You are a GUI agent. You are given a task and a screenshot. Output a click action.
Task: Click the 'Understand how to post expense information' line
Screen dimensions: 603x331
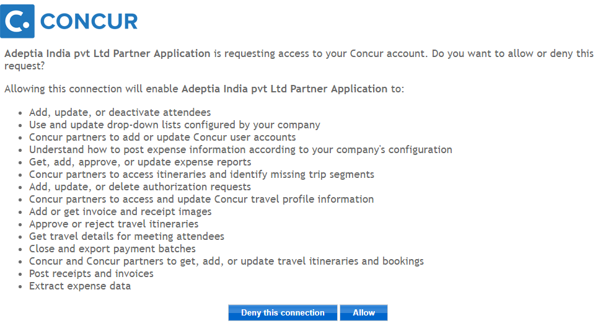point(240,150)
